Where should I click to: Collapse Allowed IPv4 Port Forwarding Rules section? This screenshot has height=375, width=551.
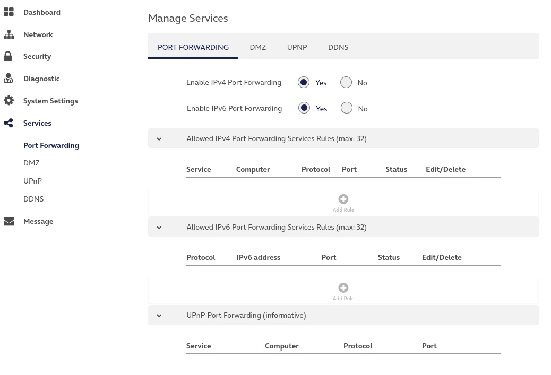159,139
